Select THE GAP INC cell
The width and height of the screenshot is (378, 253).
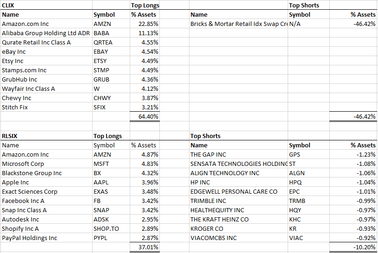[210, 154]
